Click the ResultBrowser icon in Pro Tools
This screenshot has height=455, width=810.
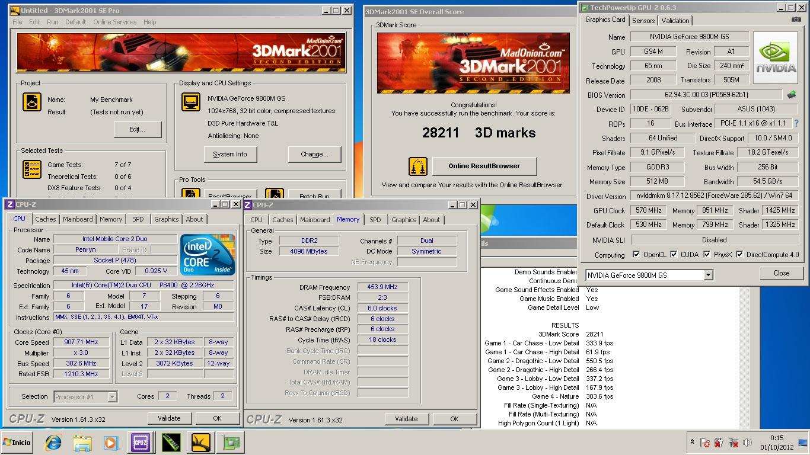click(191, 193)
